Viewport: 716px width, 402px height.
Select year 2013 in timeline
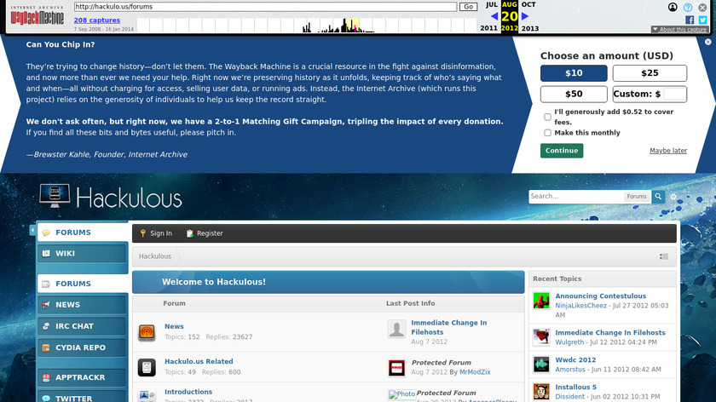point(529,28)
